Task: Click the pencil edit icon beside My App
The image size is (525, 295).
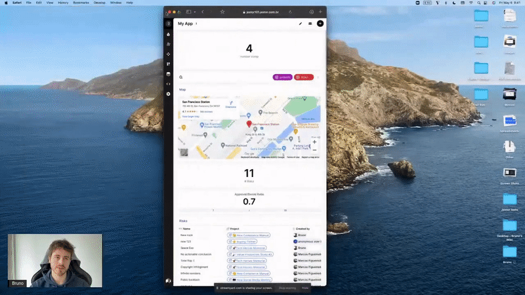Action: point(301,24)
